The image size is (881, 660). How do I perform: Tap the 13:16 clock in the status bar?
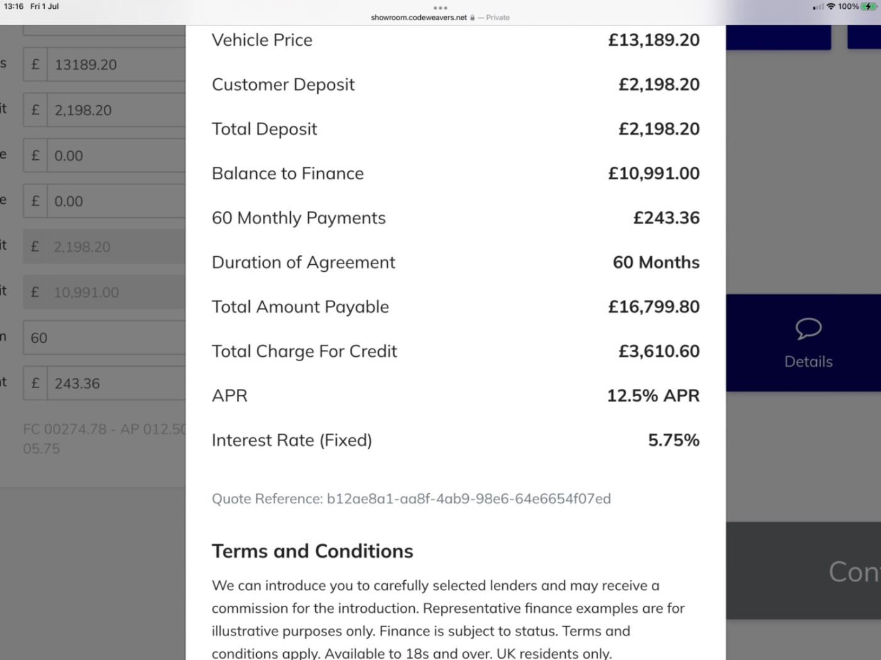pyautogui.click(x=13, y=6)
